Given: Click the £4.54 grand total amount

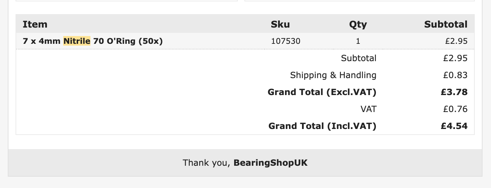Looking at the screenshot, I should [454, 126].
